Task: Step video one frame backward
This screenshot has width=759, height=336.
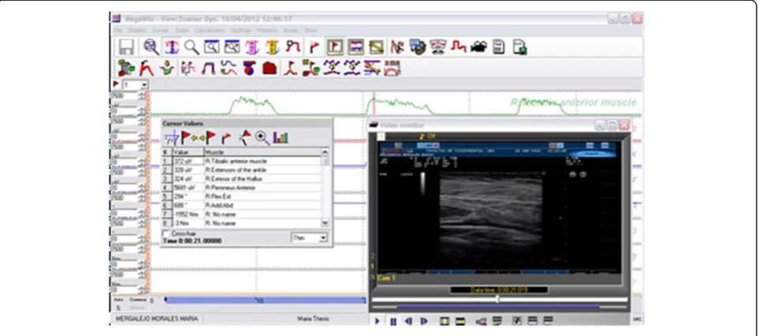Action: click(408, 320)
